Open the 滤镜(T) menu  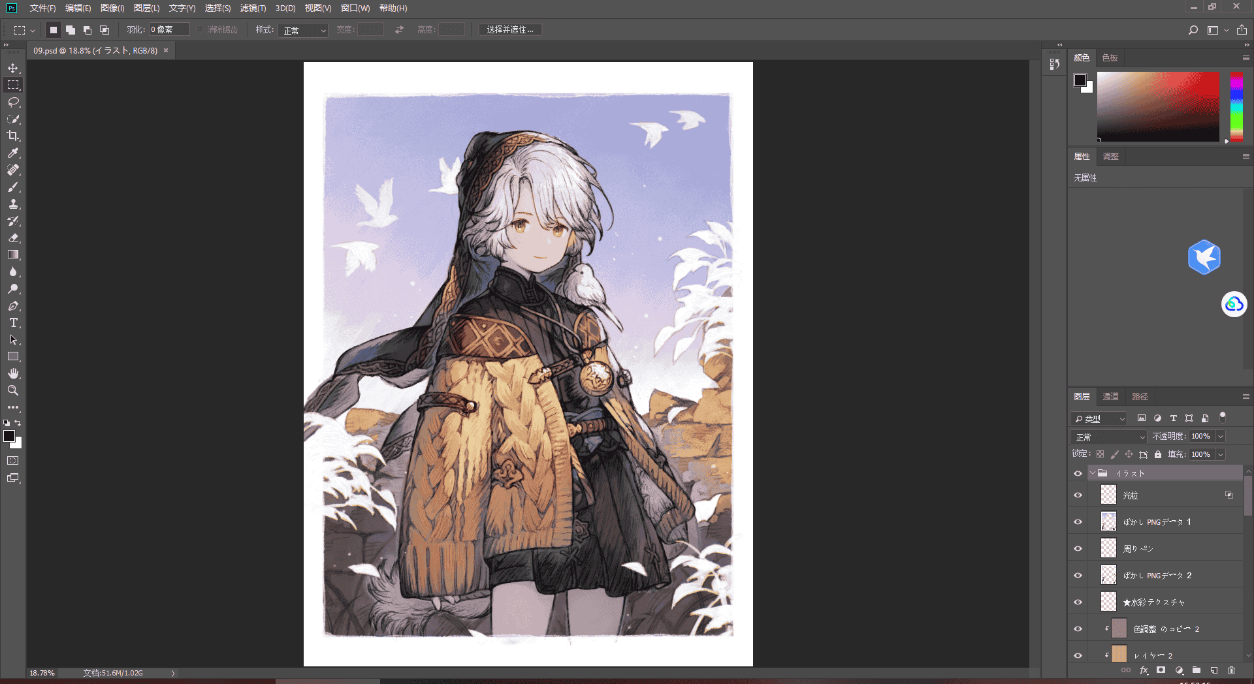tap(253, 8)
